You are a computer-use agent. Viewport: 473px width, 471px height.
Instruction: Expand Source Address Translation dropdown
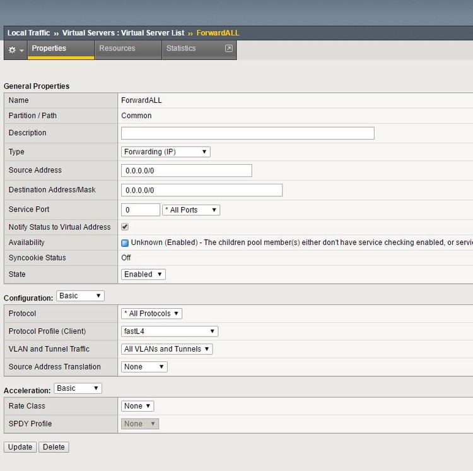click(x=144, y=366)
